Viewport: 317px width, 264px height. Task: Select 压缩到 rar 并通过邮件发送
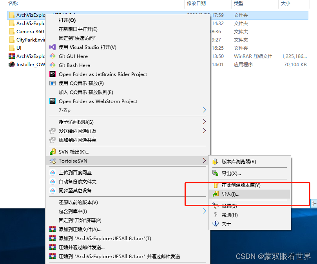point(119,256)
